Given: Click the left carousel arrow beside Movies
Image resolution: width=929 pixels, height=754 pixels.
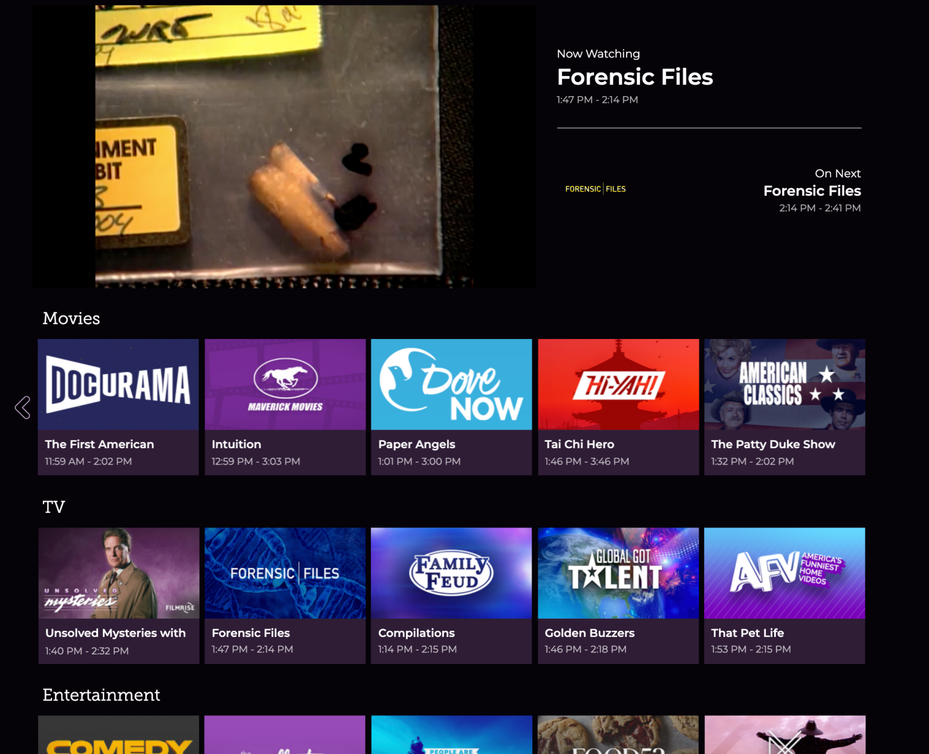Looking at the screenshot, I should pyautogui.click(x=22, y=408).
